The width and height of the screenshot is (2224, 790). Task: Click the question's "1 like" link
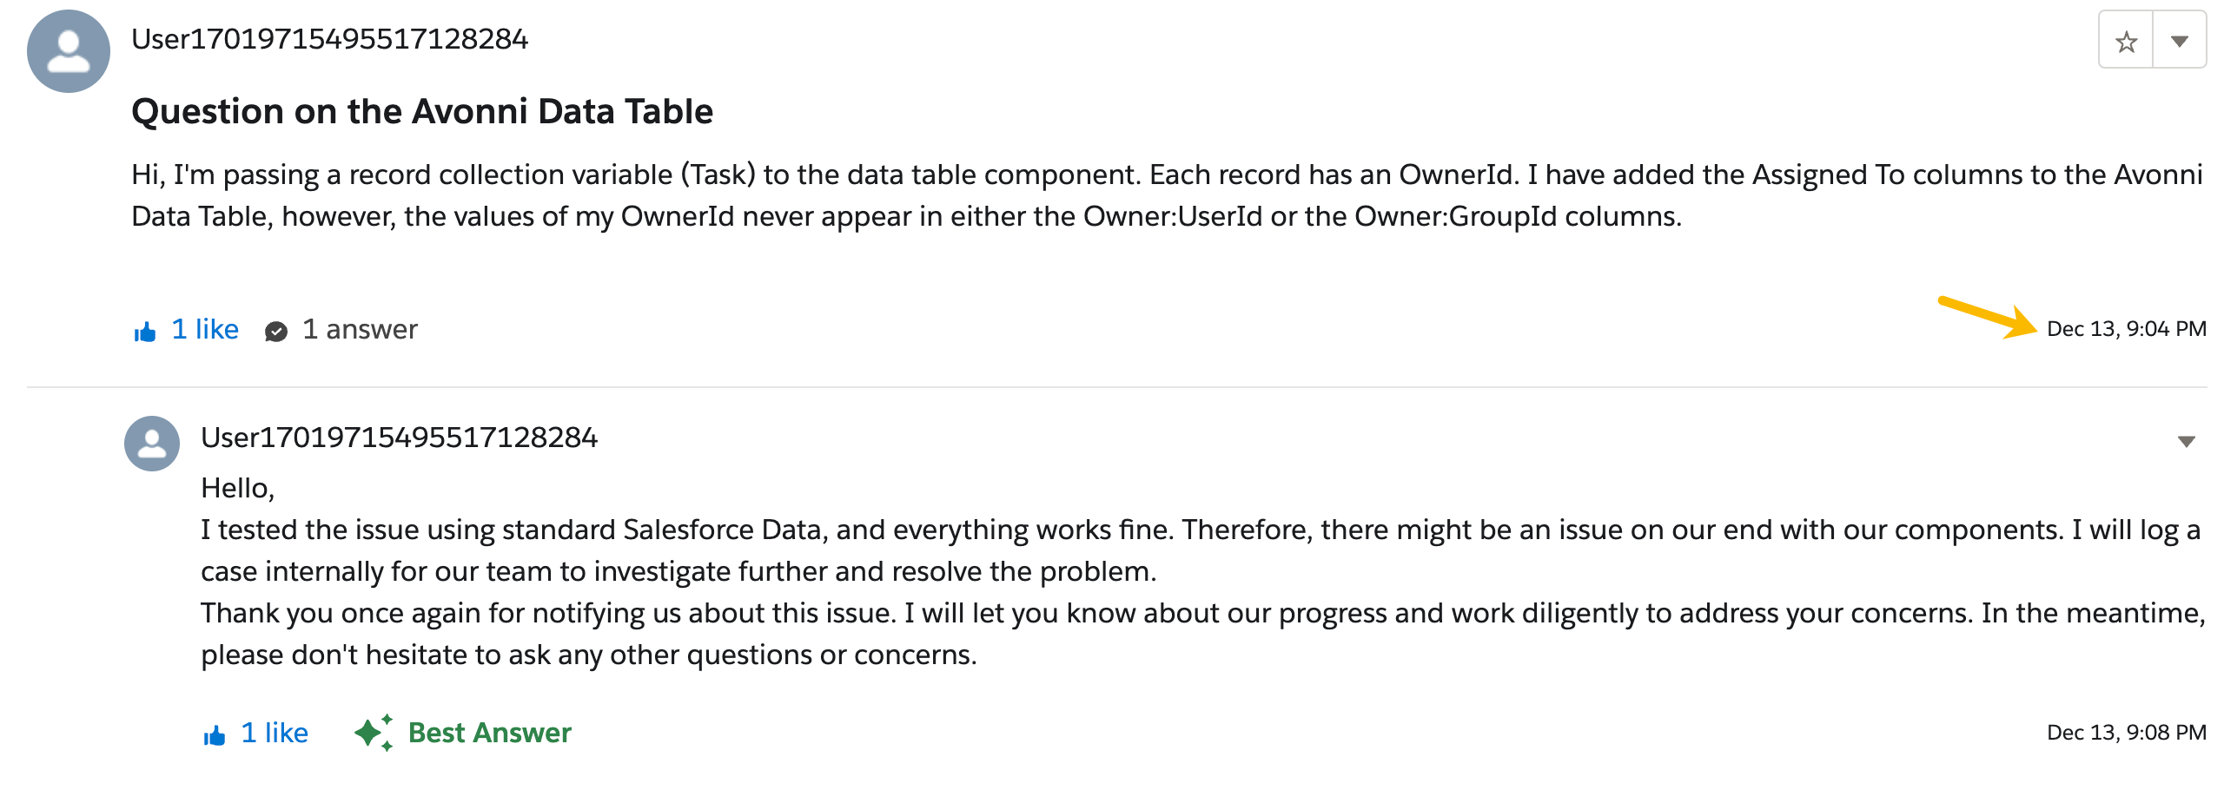(205, 329)
